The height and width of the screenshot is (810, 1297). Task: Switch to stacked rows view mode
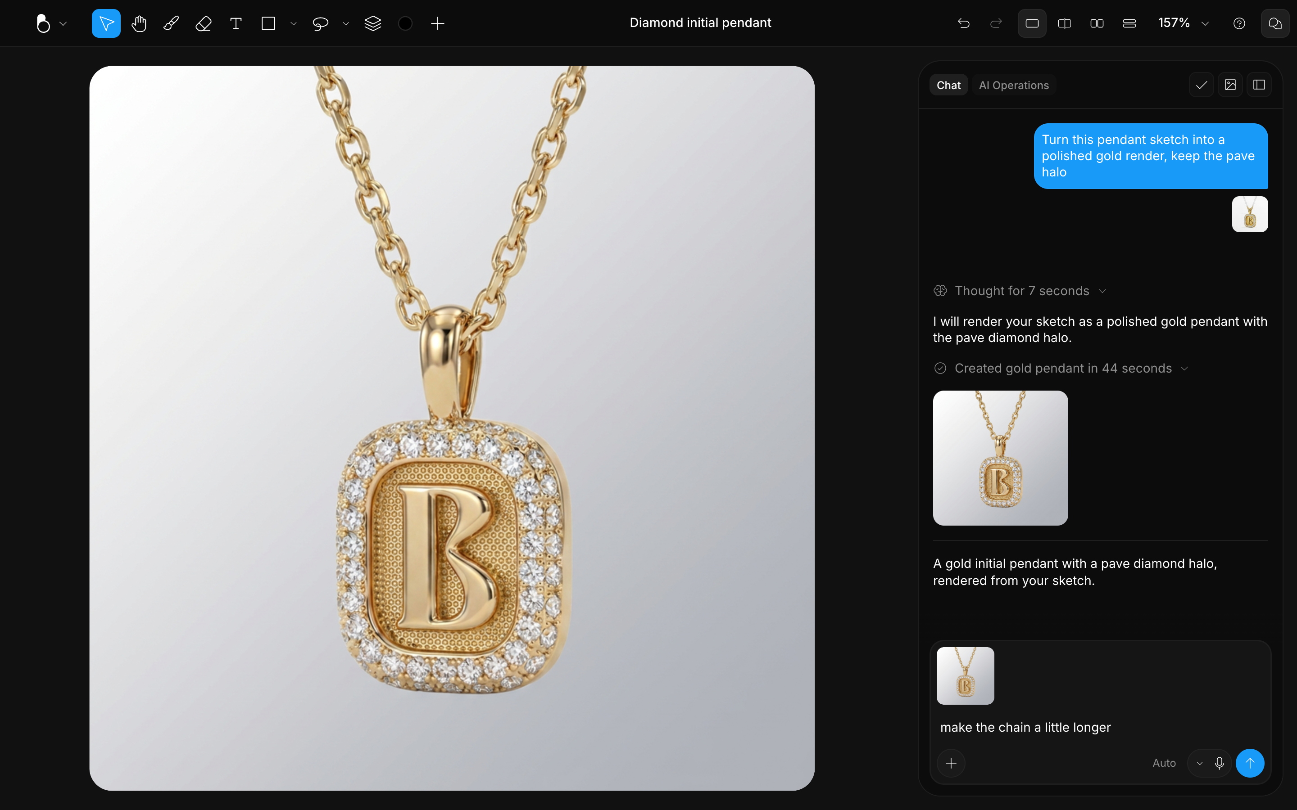1129,23
